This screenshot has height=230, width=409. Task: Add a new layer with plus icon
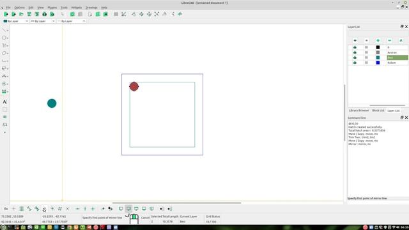378,40
